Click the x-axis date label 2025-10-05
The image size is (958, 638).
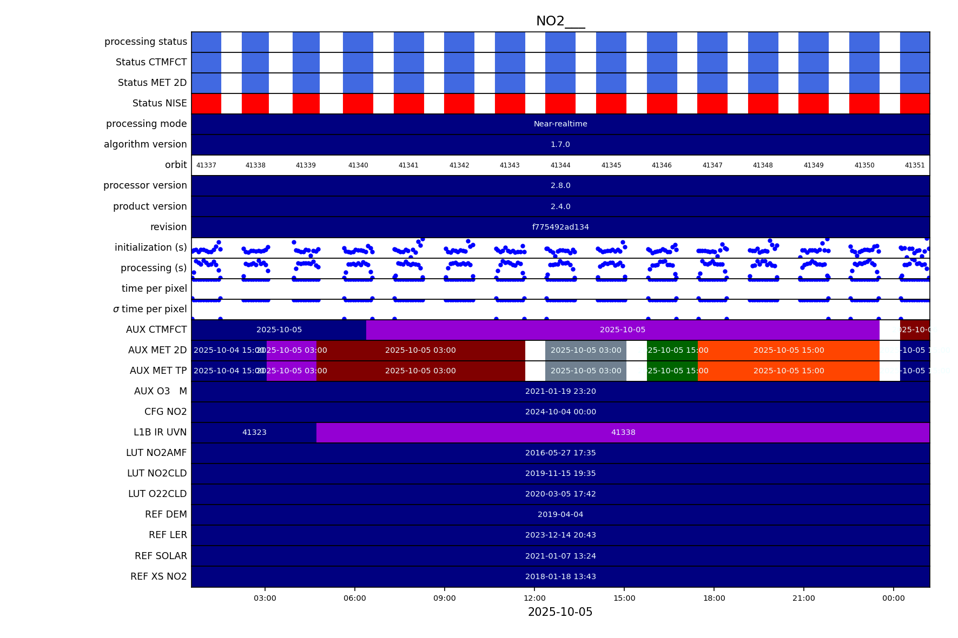(x=560, y=612)
